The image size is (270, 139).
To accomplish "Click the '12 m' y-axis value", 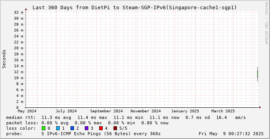I will 19,72.
